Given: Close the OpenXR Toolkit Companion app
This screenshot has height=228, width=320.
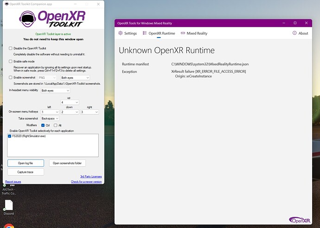Looking at the screenshot, I should coord(98,4).
